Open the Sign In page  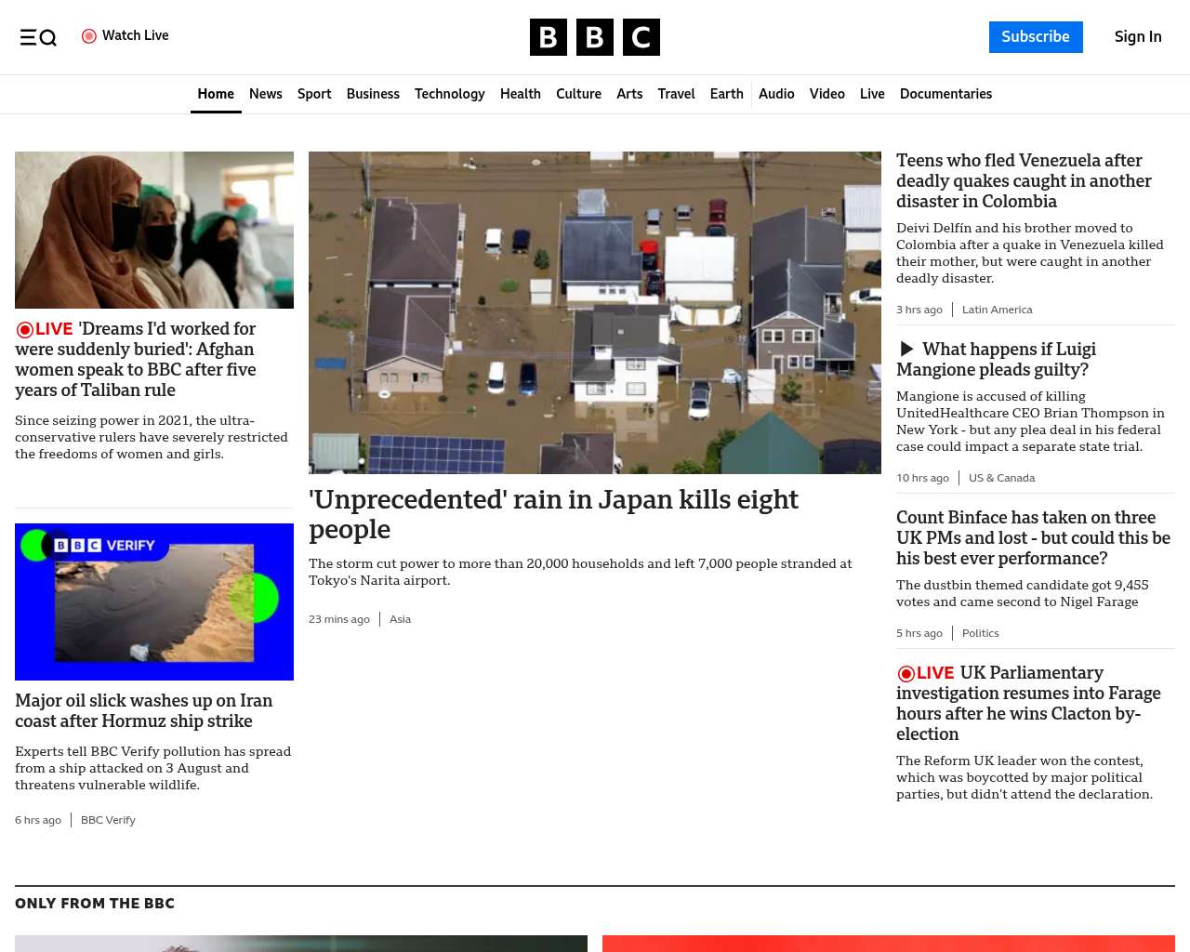(1138, 37)
